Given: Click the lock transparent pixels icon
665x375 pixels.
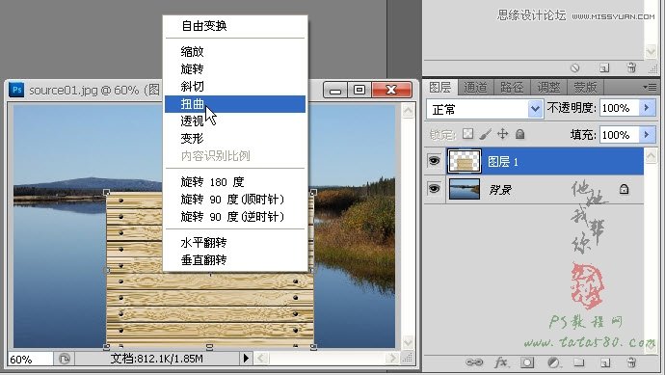Looking at the screenshot, I should click(x=467, y=134).
